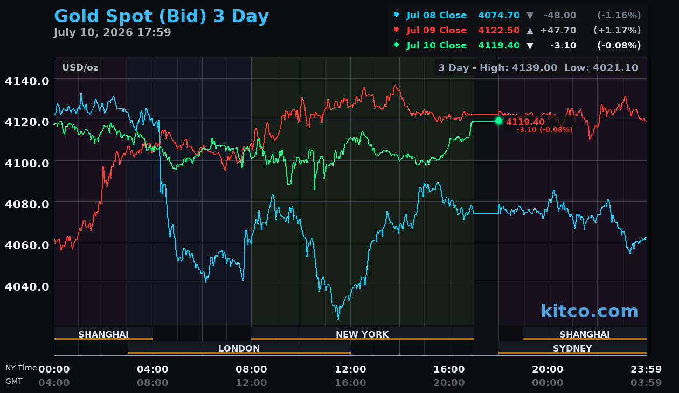Click the LONDON session bar

(239, 348)
